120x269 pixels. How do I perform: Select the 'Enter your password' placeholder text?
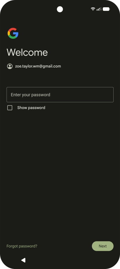point(31,95)
